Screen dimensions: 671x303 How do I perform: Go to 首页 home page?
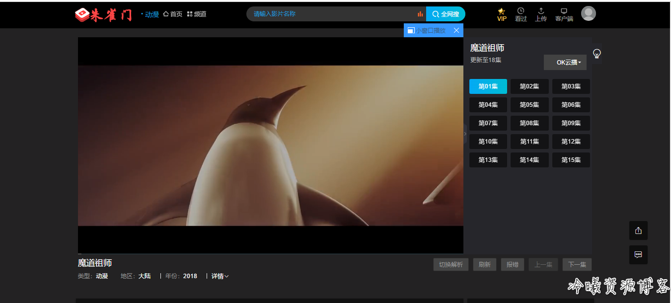pyautogui.click(x=173, y=14)
